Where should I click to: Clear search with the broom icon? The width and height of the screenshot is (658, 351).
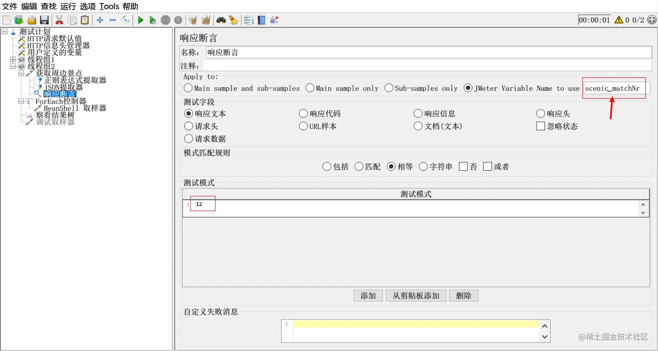pos(234,20)
